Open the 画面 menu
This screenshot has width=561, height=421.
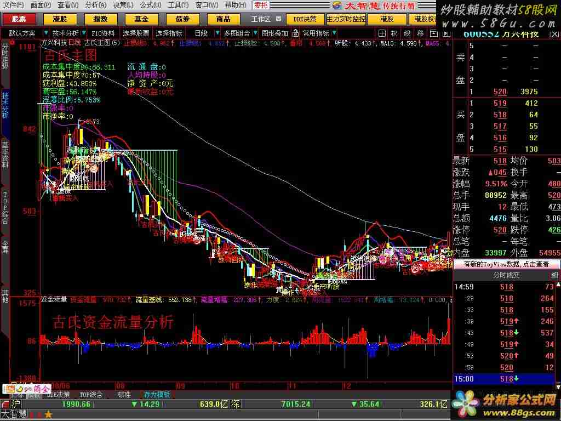tap(41, 5)
